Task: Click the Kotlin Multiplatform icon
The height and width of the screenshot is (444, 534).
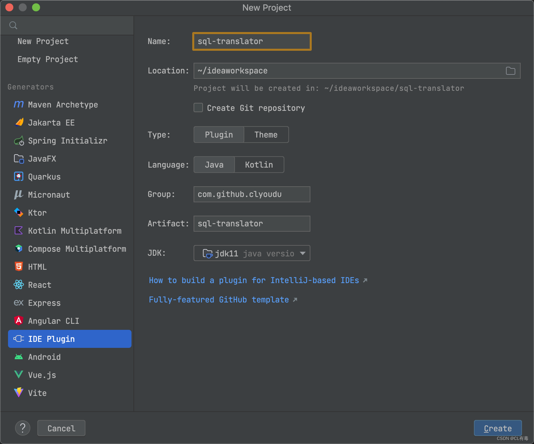Action: [19, 230]
